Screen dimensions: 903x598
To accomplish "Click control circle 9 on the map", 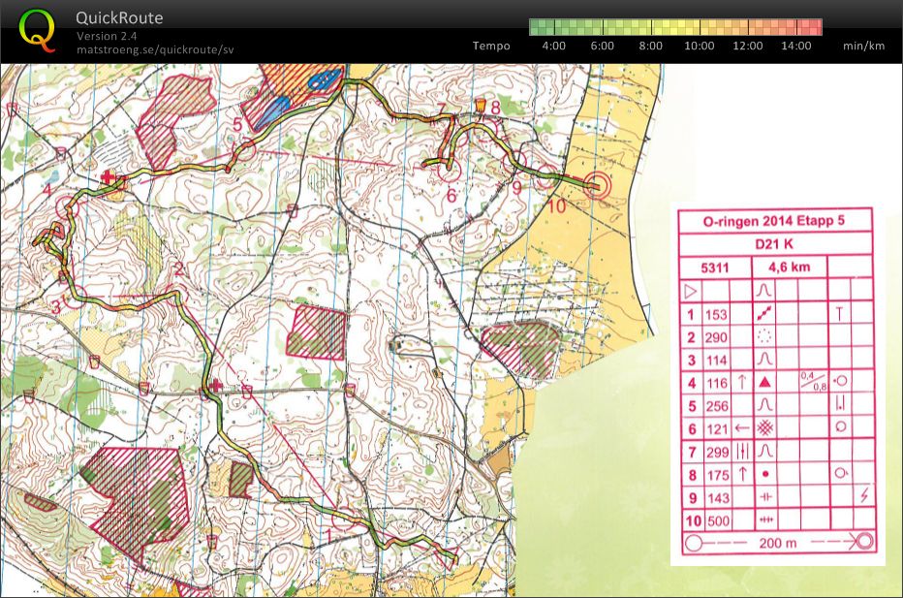I will [x=514, y=161].
